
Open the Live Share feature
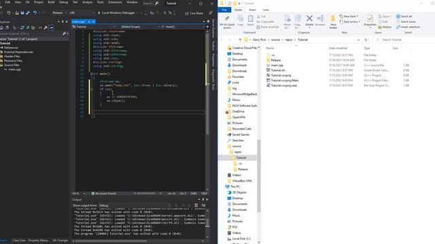point(194,14)
